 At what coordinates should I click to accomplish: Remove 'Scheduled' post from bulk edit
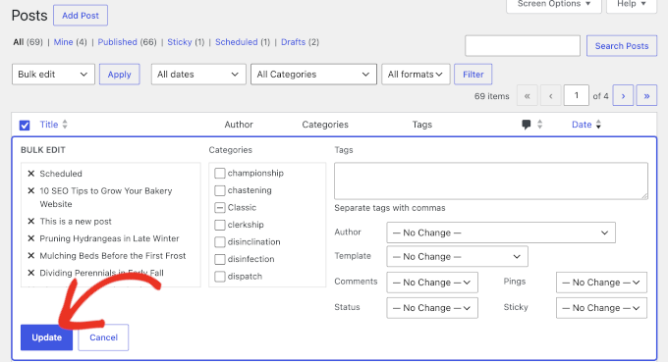pyautogui.click(x=30, y=174)
